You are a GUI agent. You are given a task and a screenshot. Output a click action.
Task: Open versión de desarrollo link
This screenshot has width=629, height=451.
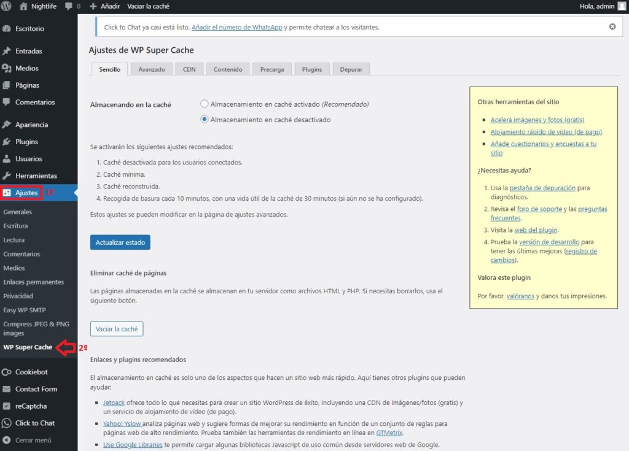tap(549, 242)
